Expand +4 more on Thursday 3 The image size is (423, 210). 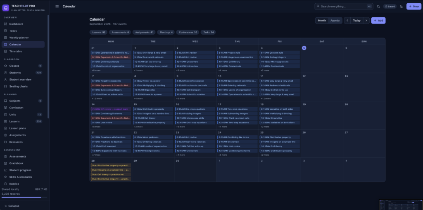pos(223,71)
